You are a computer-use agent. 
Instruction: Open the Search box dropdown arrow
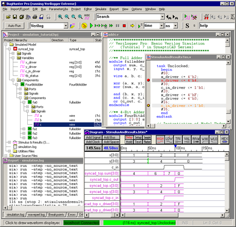162,17
